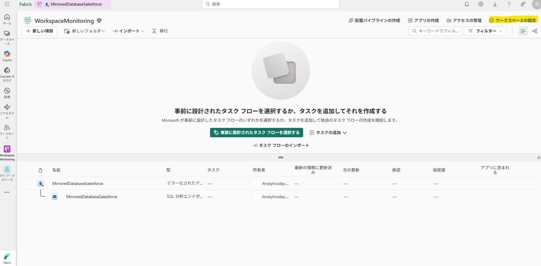Open the feedback icon in header
This screenshot has height=266, width=541.
coord(523,4)
